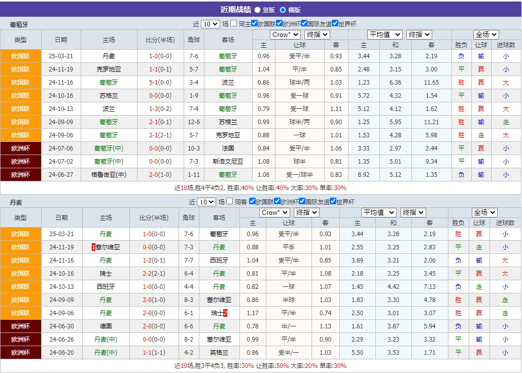Screen dimensions: 522x373
Task: Uncheck the 欧洲杯 filter in Portugal section
Action: tap(279, 23)
